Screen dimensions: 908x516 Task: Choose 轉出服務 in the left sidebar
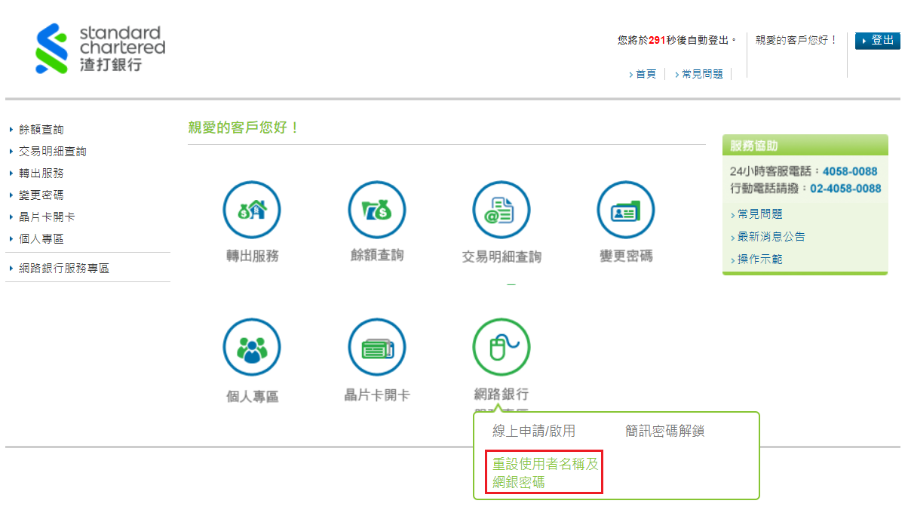[x=41, y=174]
